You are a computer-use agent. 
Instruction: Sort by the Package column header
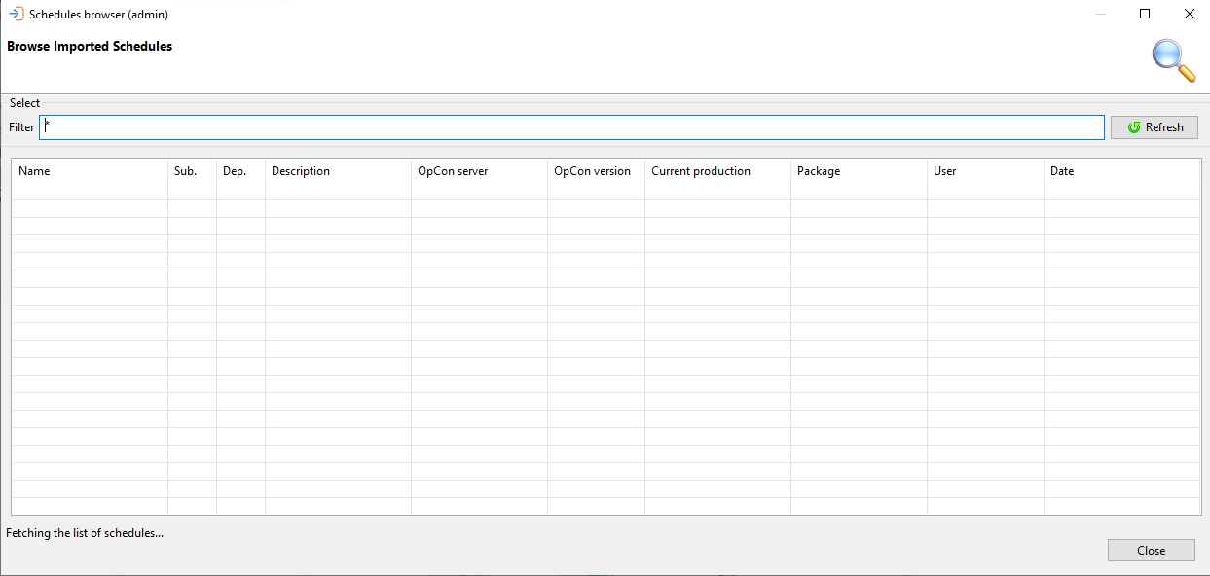tap(859, 171)
